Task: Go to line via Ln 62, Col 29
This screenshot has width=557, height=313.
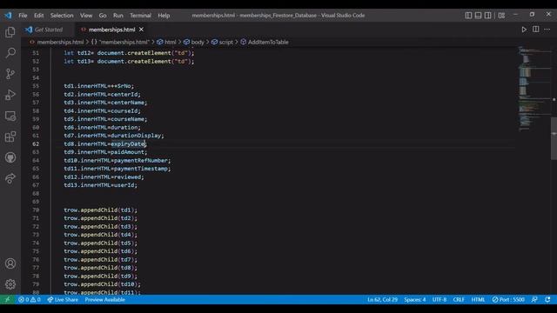Action: point(382,300)
